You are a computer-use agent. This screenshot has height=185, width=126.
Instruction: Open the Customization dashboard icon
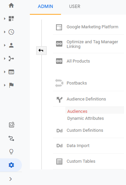click(x=11, y=19)
